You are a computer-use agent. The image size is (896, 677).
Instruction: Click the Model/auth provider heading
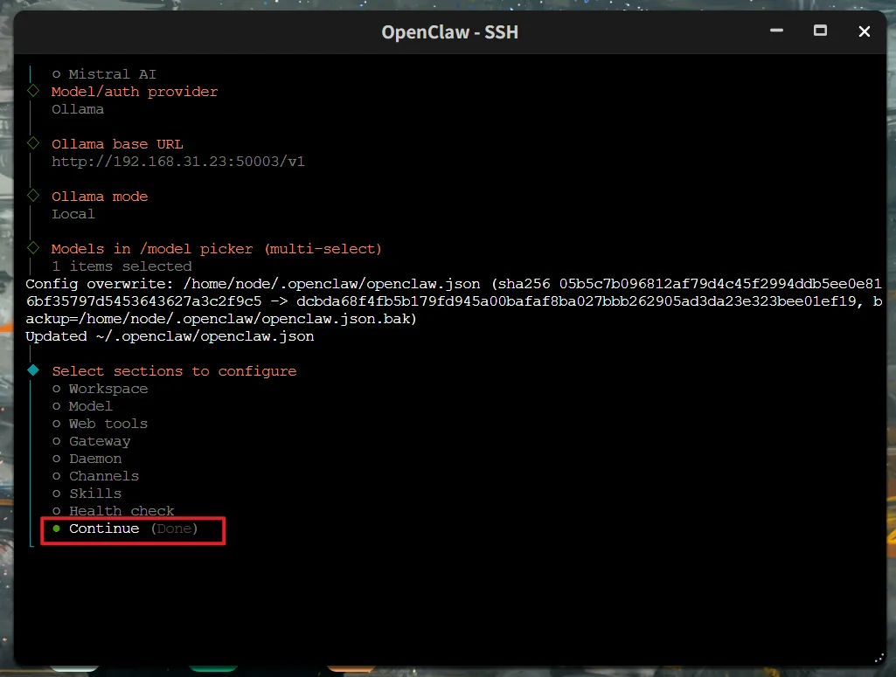tap(135, 92)
